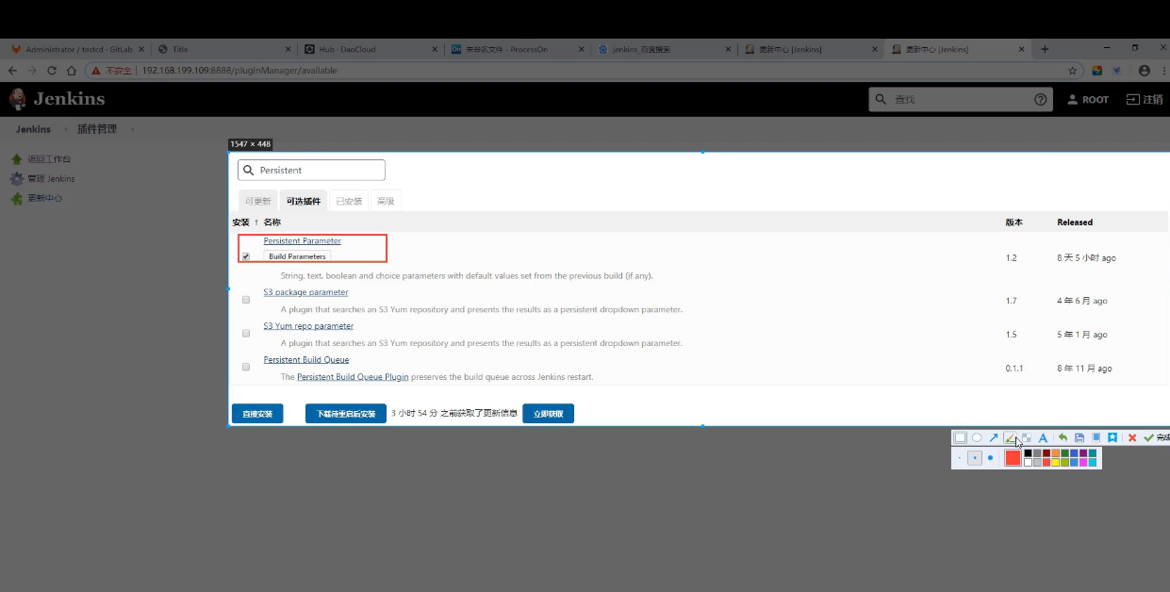Uncheck the Persistent Parameter plugin checkbox

click(x=246, y=256)
